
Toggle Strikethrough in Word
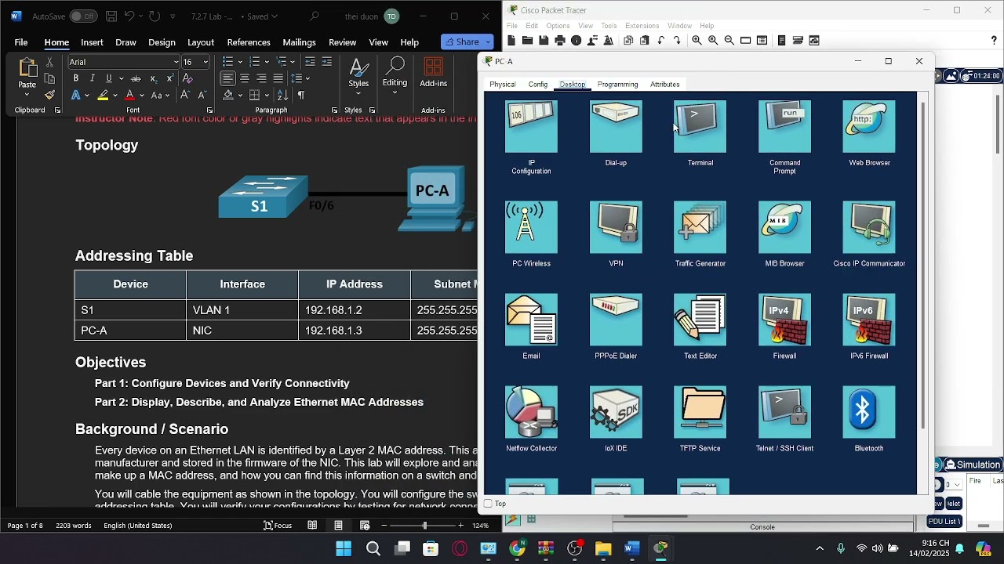coord(136,78)
